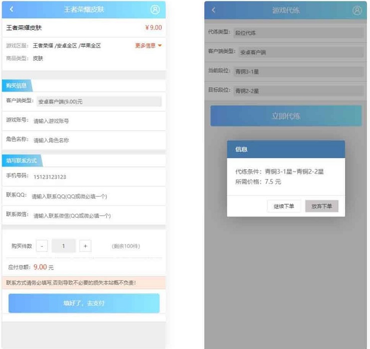Image resolution: width=370 pixels, height=349 pixels.
Task: Click 代练条件 text in dialog
Action: pyautogui.click(x=279, y=172)
